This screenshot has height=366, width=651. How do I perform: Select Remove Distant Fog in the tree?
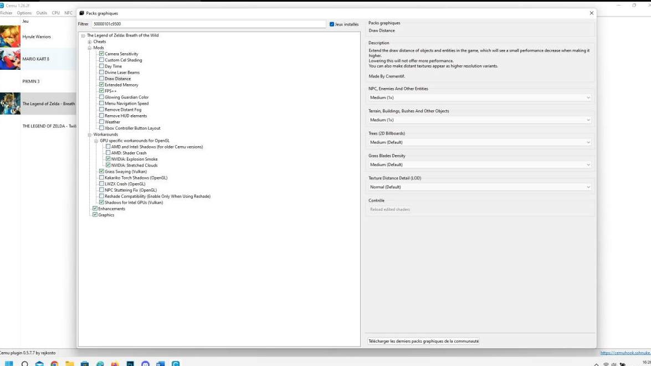tap(123, 110)
